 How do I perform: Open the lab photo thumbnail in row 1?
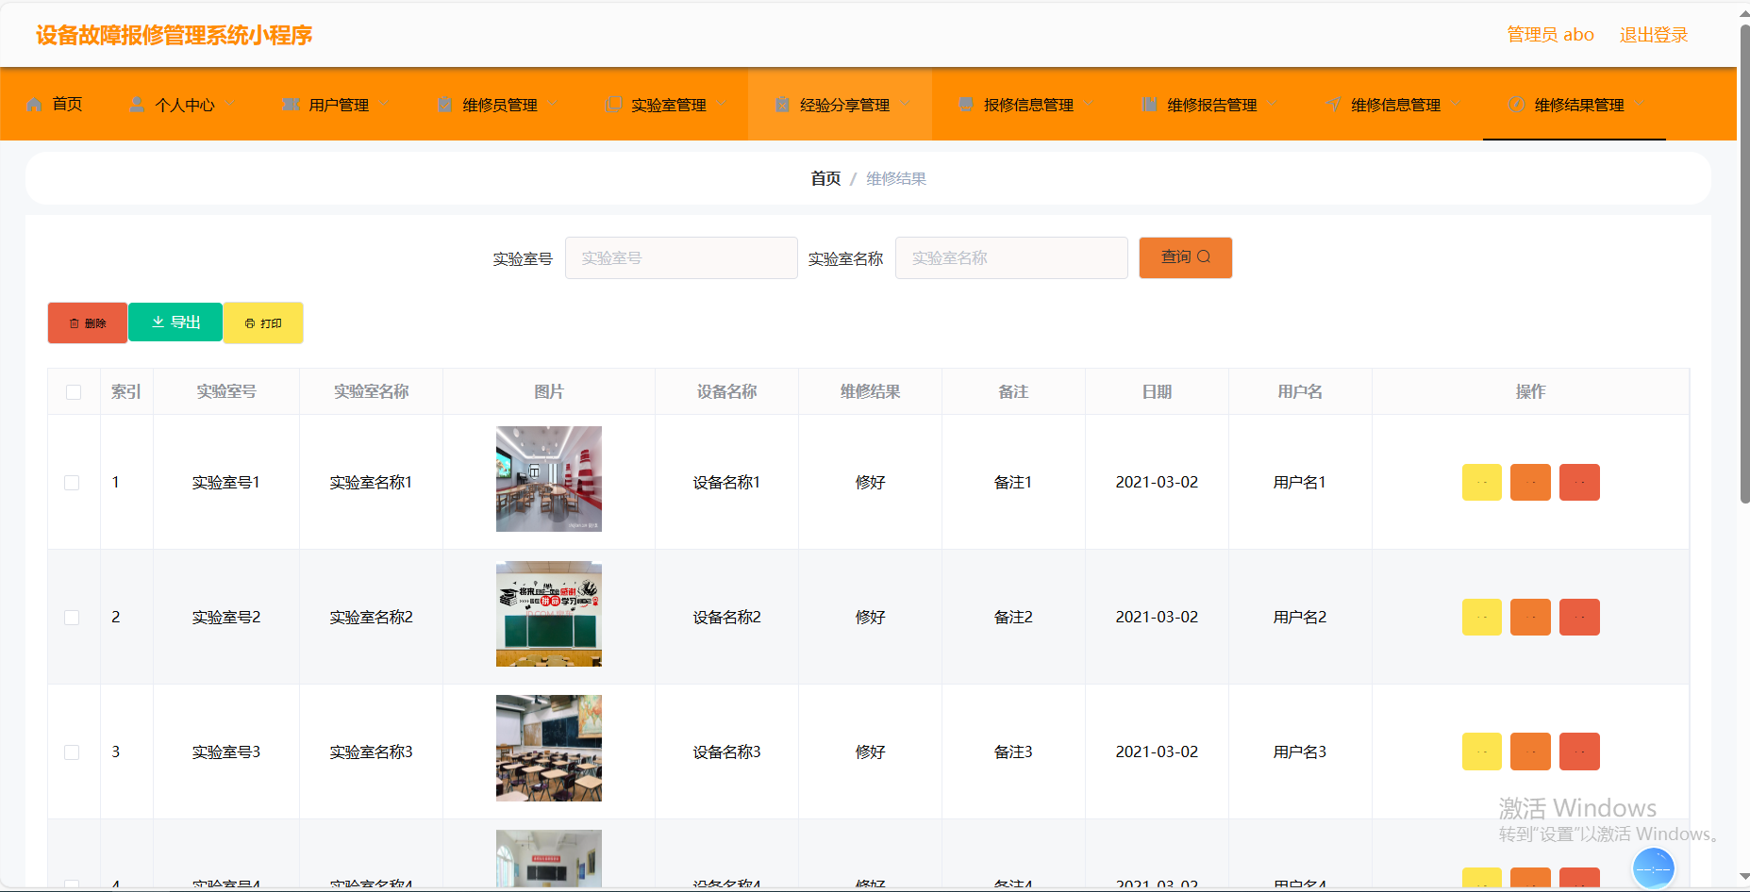tap(549, 479)
